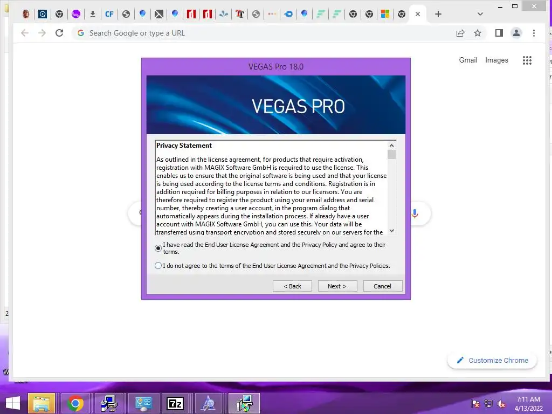This screenshot has width=552, height=414.
Task: Go forward in Chrome history
Action: (x=42, y=33)
